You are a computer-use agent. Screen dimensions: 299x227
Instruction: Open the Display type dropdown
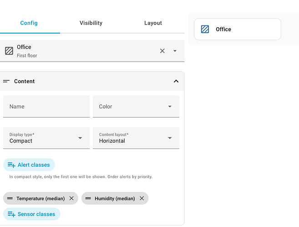coord(46,138)
